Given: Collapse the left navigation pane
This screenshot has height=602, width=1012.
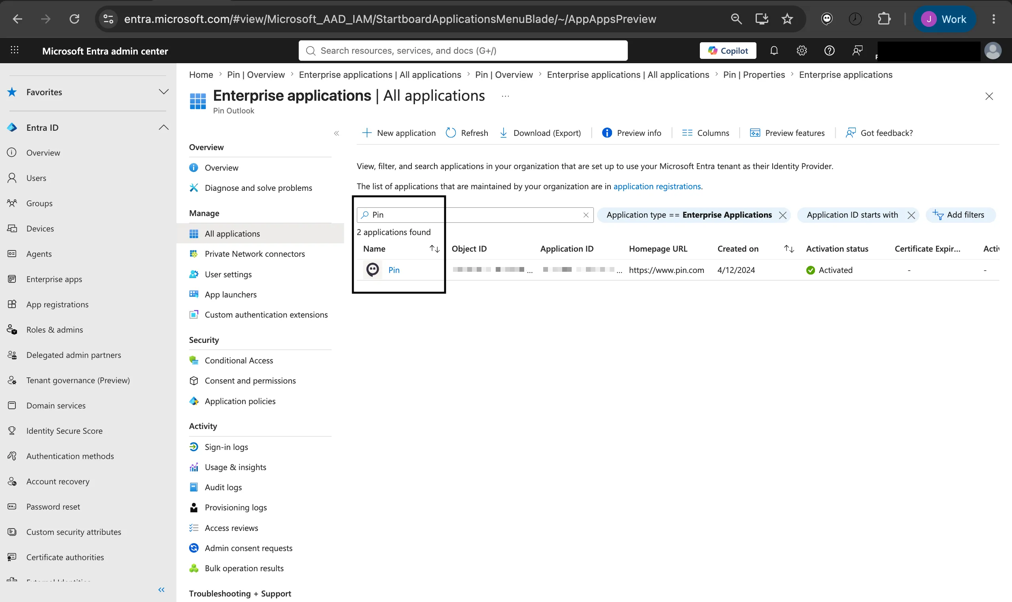Looking at the screenshot, I should click(x=161, y=590).
